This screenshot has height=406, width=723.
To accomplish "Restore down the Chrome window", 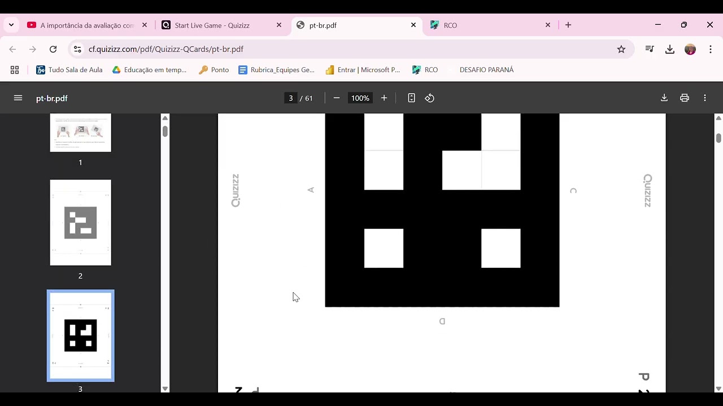I will [x=684, y=25].
